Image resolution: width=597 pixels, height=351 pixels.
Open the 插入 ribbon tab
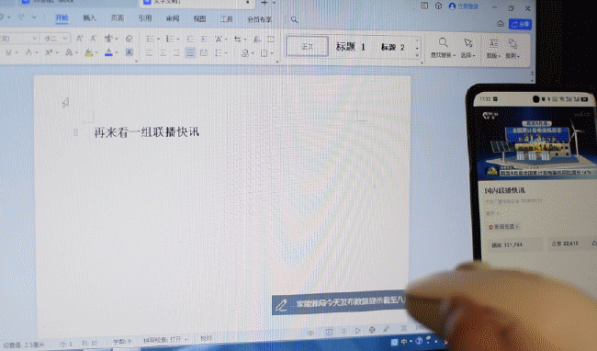[89, 17]
